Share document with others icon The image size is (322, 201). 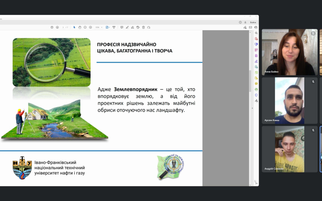[x=245, y=27]
